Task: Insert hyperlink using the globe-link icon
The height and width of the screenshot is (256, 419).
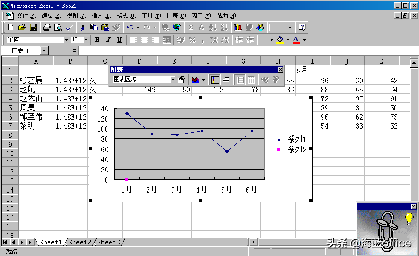Action: point(177,27)
